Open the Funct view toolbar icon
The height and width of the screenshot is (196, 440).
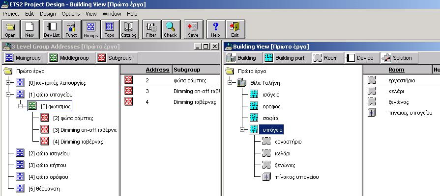click(71, 29)
